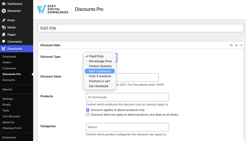Click the Downloads cart icon in sidebar
This screenshot has height=141, width=246.
pyautogui.click(x=4, y=49)
